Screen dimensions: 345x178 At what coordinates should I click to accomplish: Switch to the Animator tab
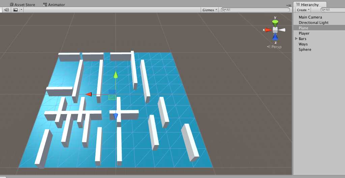pyautogui.click(x=54, y=5)
